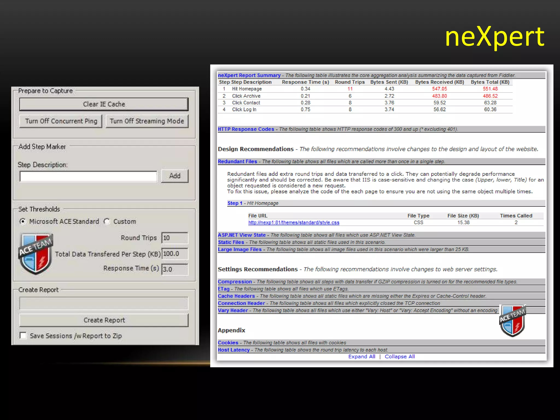The width and height of the screenshot is (560, 420).
Task: Expand the ETag section
Action: (224, 289)
